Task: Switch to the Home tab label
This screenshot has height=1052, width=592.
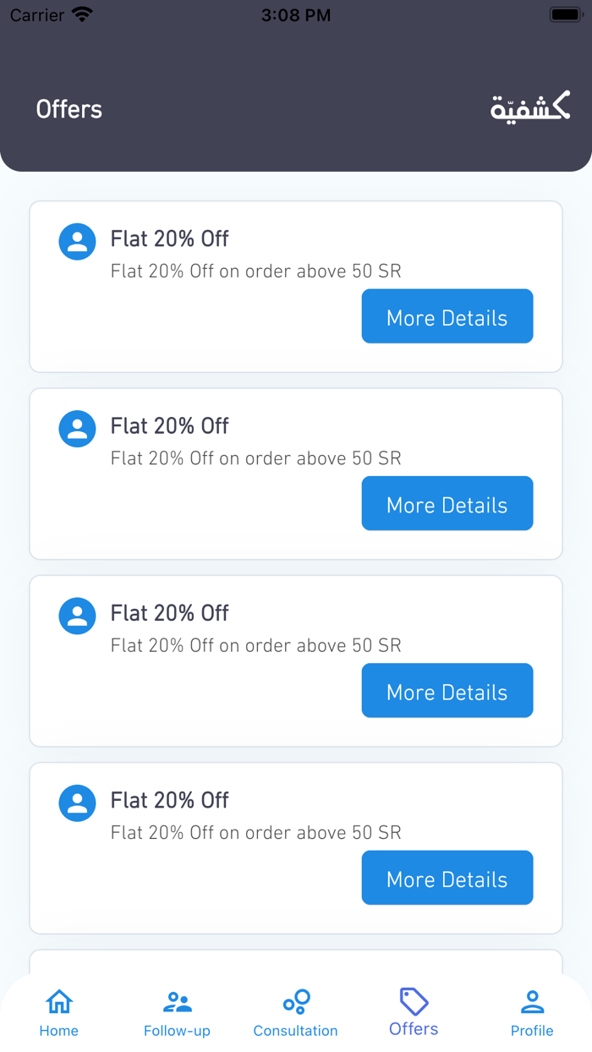Action: point(58,1031)
